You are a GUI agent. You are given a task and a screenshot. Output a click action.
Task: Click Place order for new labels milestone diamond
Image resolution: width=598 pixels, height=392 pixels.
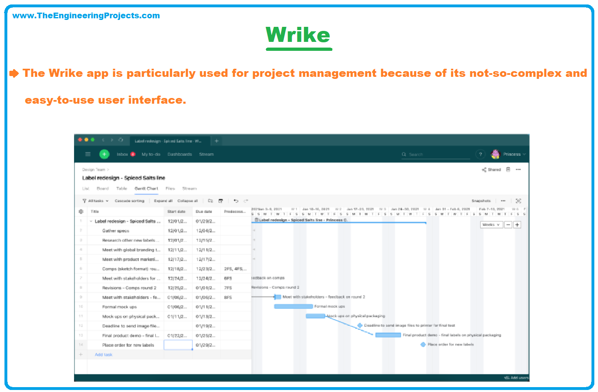pos(423,344)
